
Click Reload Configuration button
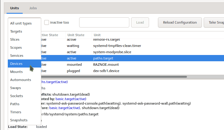pos(180,22)
